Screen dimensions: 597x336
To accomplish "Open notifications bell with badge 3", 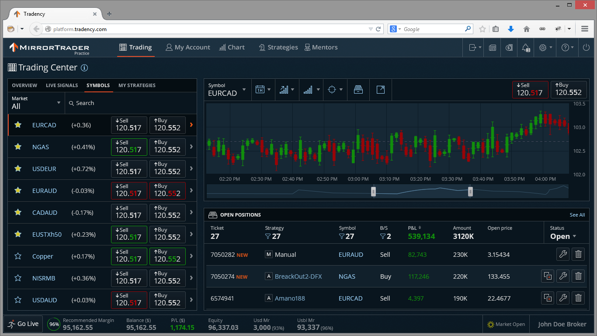I will tap(526, 48).
